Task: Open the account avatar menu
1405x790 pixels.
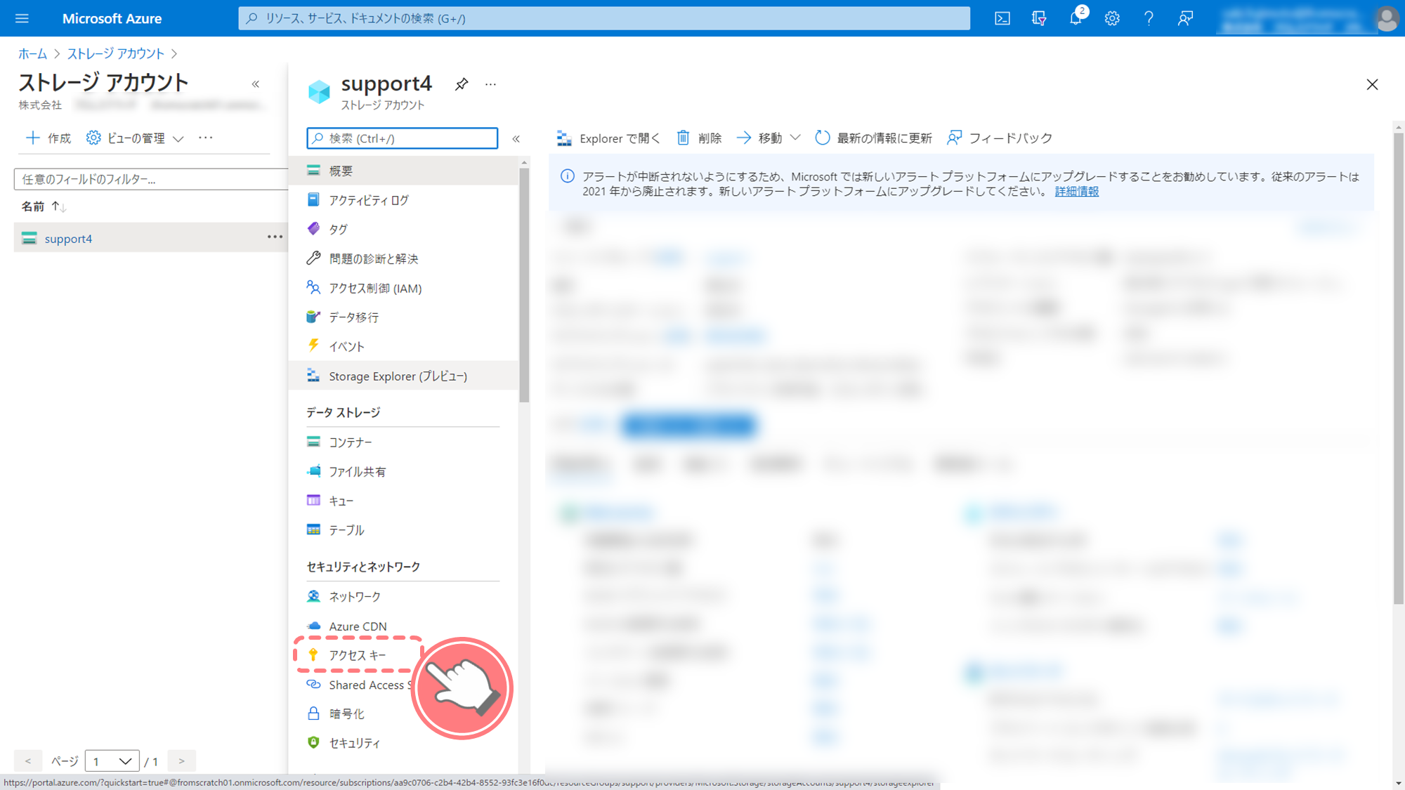Action: [x=1387, y=18]
